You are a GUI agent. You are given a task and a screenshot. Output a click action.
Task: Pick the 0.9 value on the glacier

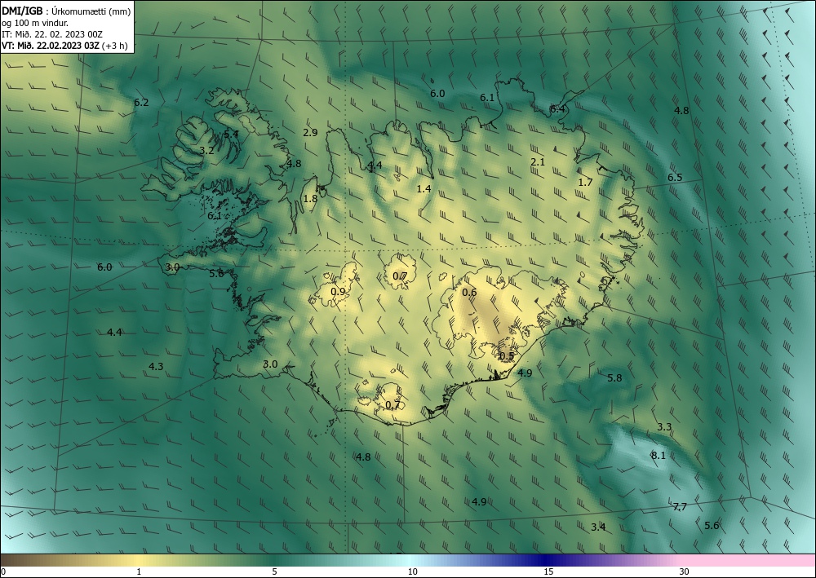339,292
